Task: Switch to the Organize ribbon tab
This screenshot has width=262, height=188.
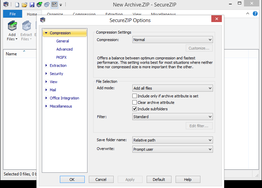Action: (55, 14)
